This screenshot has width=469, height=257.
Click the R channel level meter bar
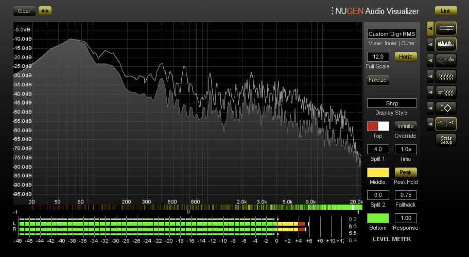(162, 230)
